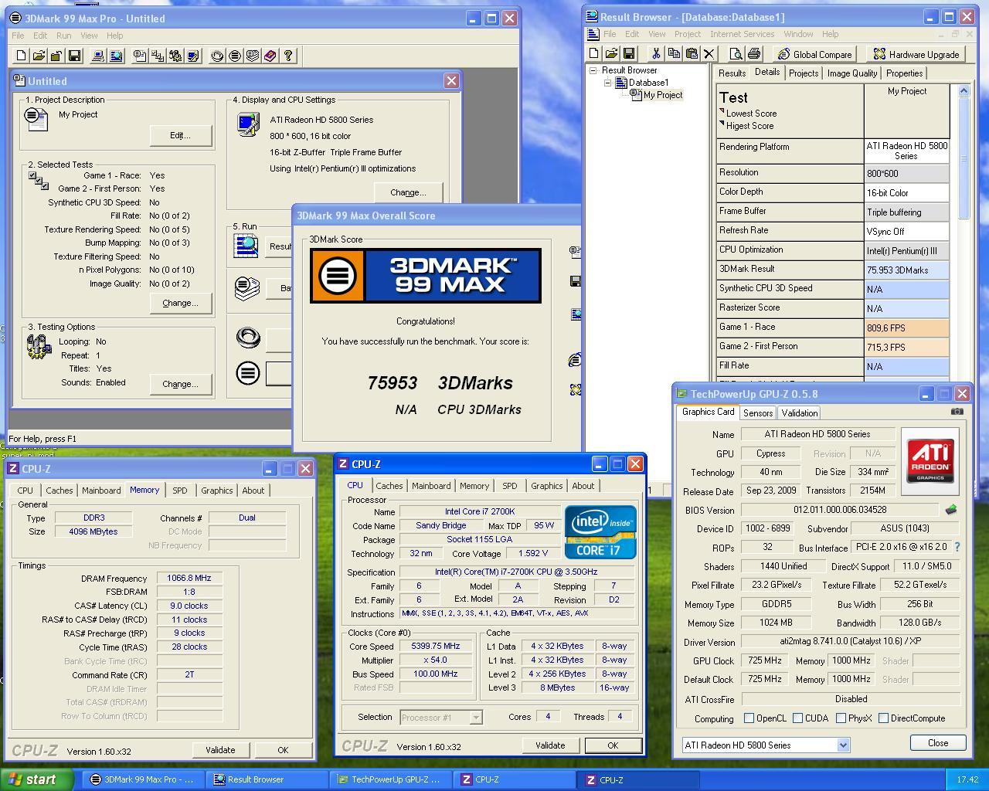989x791 pixels.
Task: Click the Paste clipboard icon in Result Browser
Action: (x=692, y=54)
